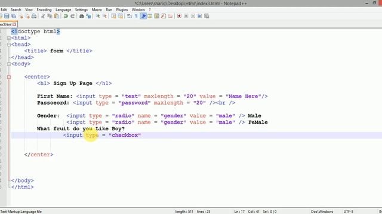Click the 'length : 511' status bar entry
Image resolution: width=382 pixels, height=214 pixels.
[184, 212]
